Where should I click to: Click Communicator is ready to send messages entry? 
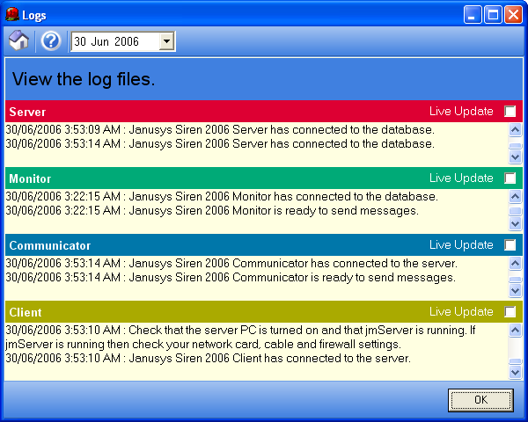[x=231, y=277]
